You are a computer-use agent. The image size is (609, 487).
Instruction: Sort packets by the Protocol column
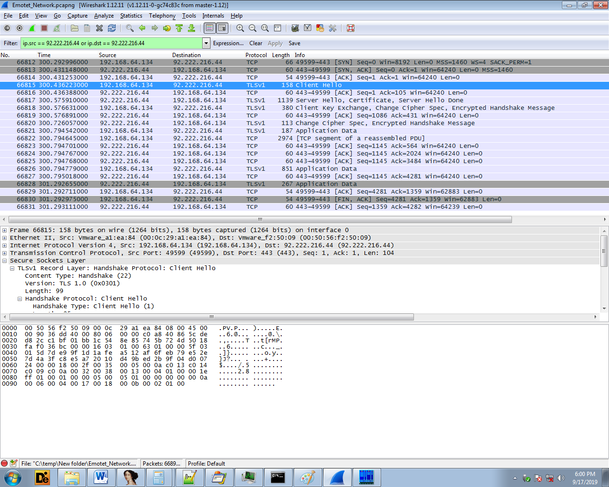point(256,55)
